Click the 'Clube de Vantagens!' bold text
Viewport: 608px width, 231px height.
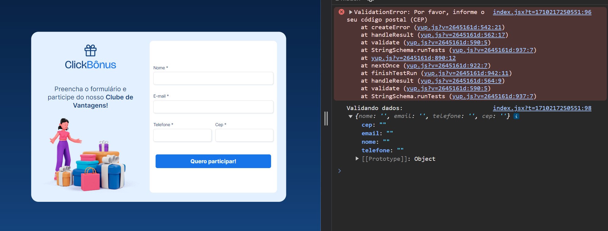click(103, 101)
